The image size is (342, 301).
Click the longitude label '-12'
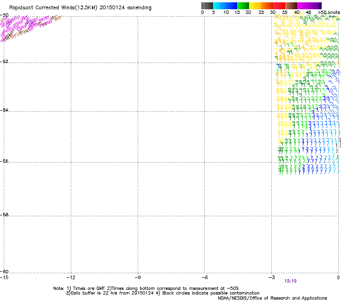coord(71,277)
